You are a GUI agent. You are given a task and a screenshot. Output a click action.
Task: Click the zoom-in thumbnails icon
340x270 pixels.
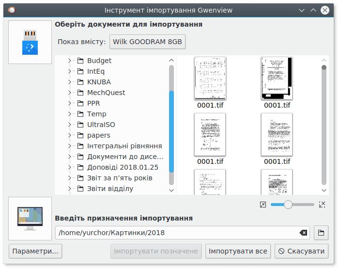(322, 205)
